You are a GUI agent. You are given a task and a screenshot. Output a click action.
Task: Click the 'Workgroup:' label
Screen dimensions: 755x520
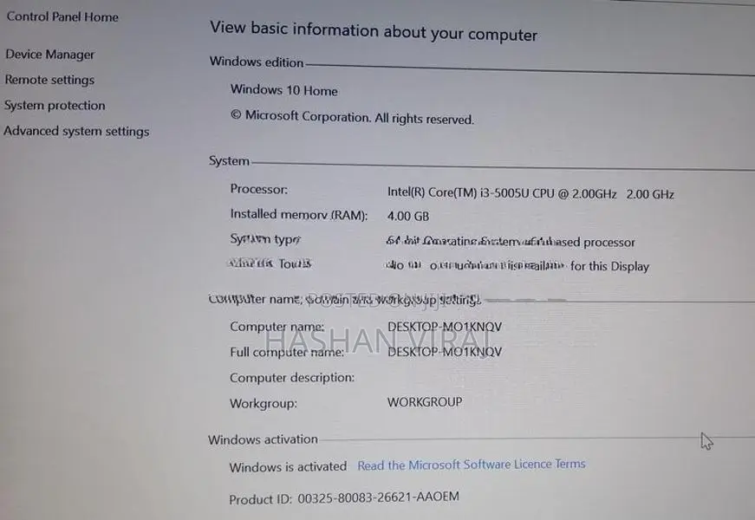coord(264,403)
